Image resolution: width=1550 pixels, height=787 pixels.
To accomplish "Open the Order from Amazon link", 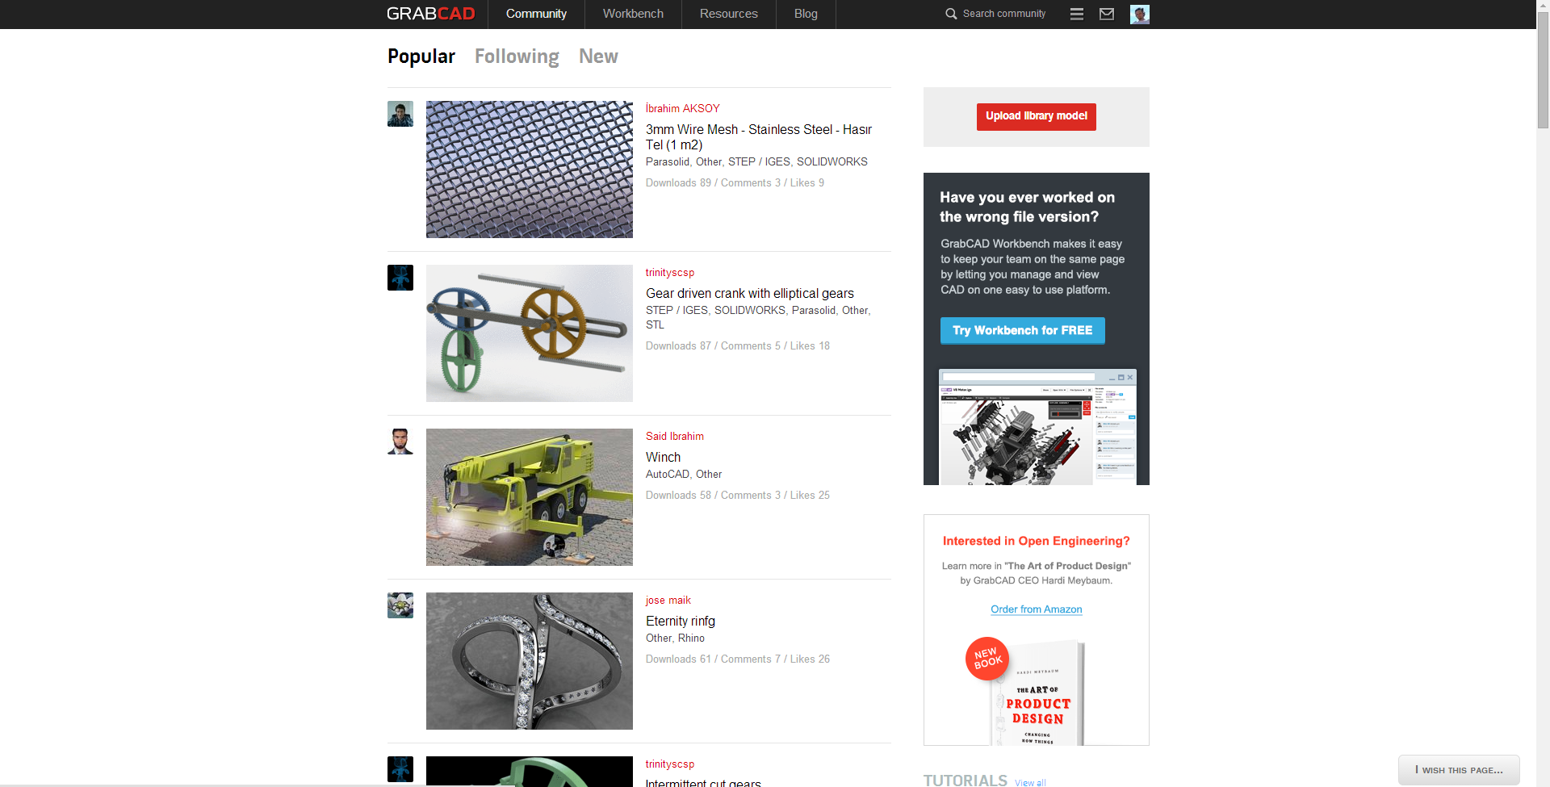I will (1037, 609).
